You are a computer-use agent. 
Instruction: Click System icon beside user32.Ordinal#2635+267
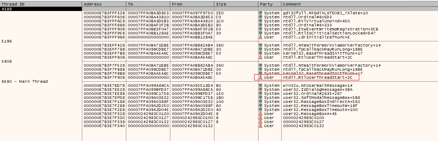coord(261,94)
